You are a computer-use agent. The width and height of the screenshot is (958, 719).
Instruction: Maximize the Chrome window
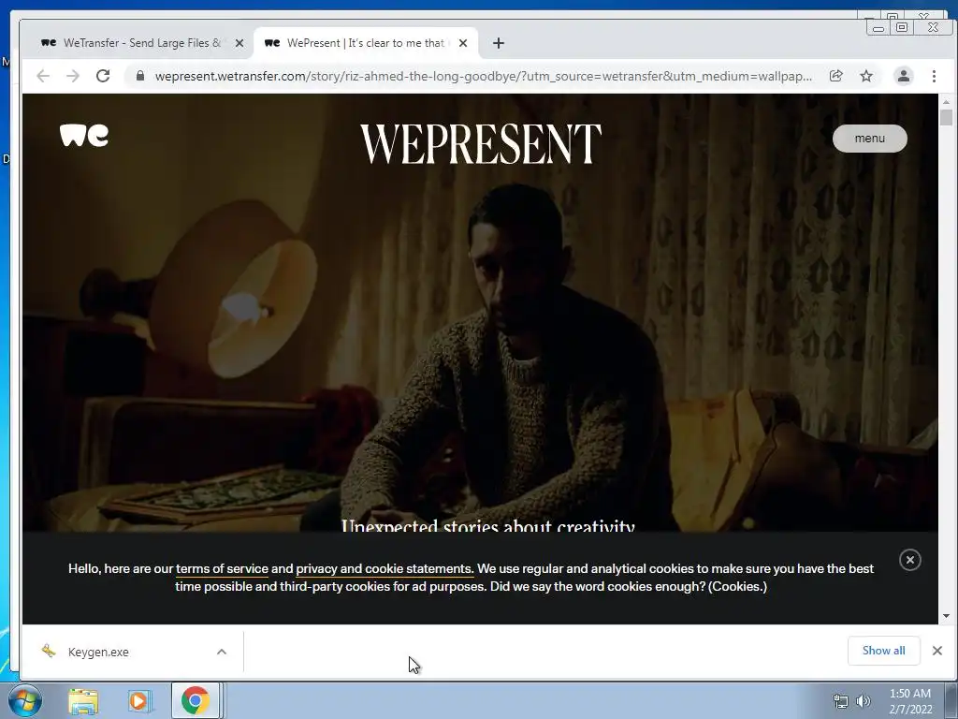[x=902, y=27]
